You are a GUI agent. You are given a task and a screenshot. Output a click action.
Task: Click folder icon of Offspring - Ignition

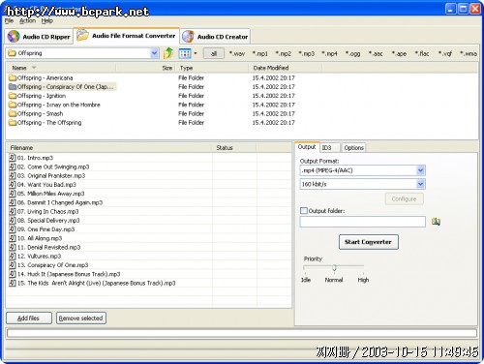tap(13, 96)
